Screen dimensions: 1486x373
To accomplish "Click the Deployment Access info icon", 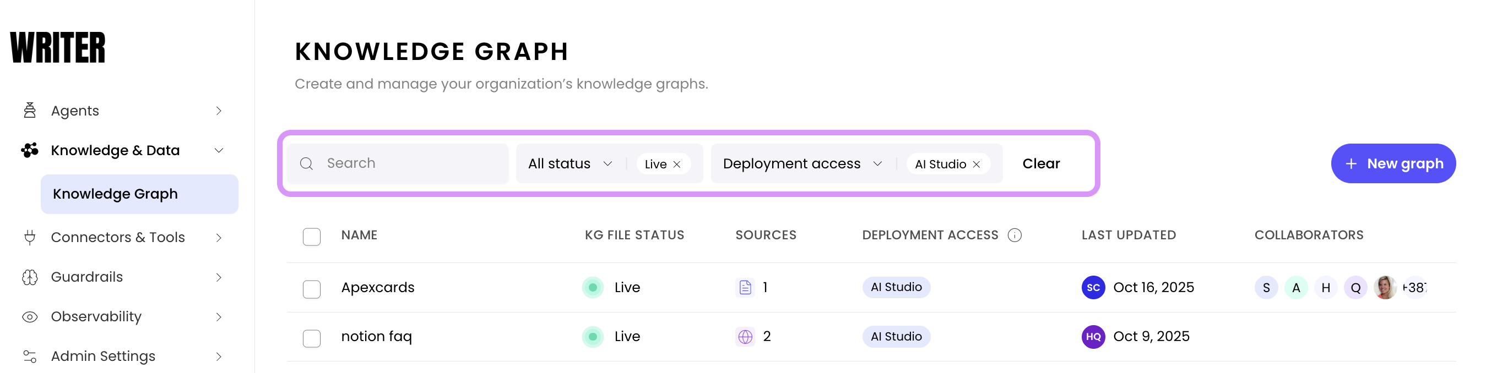I will point(1014,235).
